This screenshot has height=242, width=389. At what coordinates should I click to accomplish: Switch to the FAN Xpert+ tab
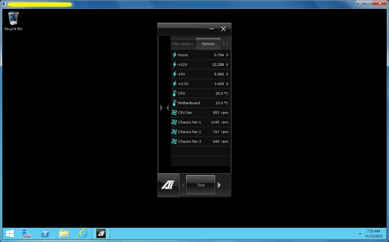pyautogui.click(x=183, y=44)
